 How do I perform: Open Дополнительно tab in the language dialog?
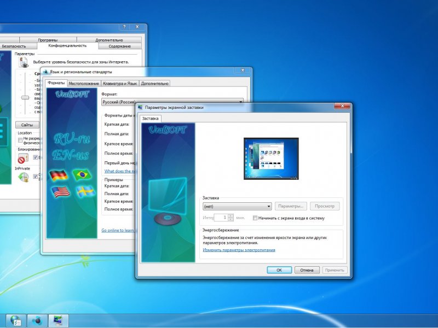click(155, 84)
